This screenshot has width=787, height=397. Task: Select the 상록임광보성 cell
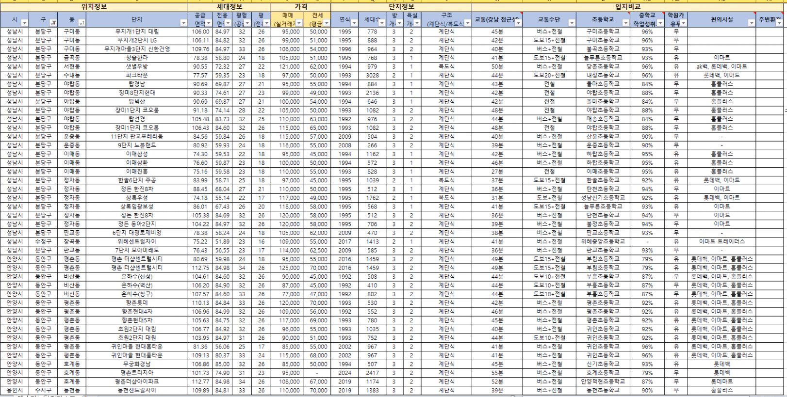137,206
